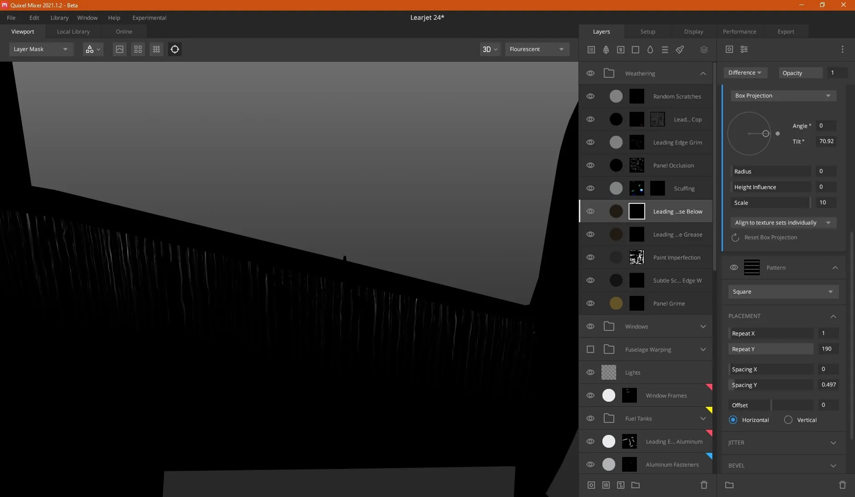This screenshot has width=855, height=497.
Task: Open the layer stack icon in toolbar
Action: tap(704, 50)
